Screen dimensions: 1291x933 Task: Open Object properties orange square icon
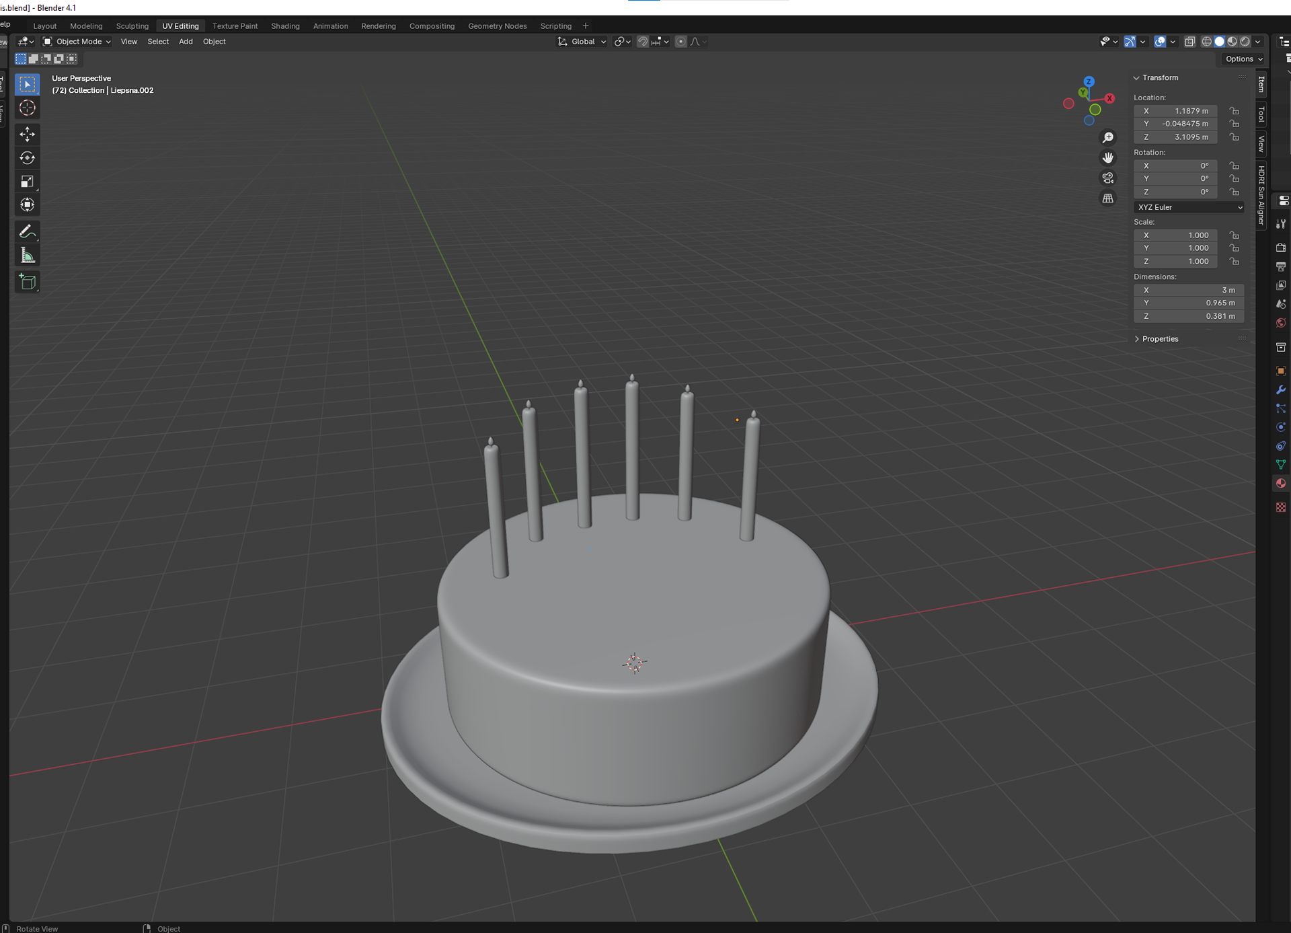pyautogui.click(x=1281, y=371)
